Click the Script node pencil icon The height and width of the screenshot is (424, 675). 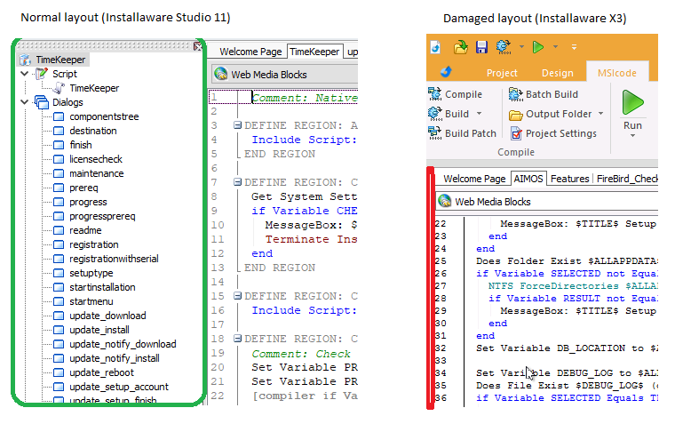click(42, 74)
